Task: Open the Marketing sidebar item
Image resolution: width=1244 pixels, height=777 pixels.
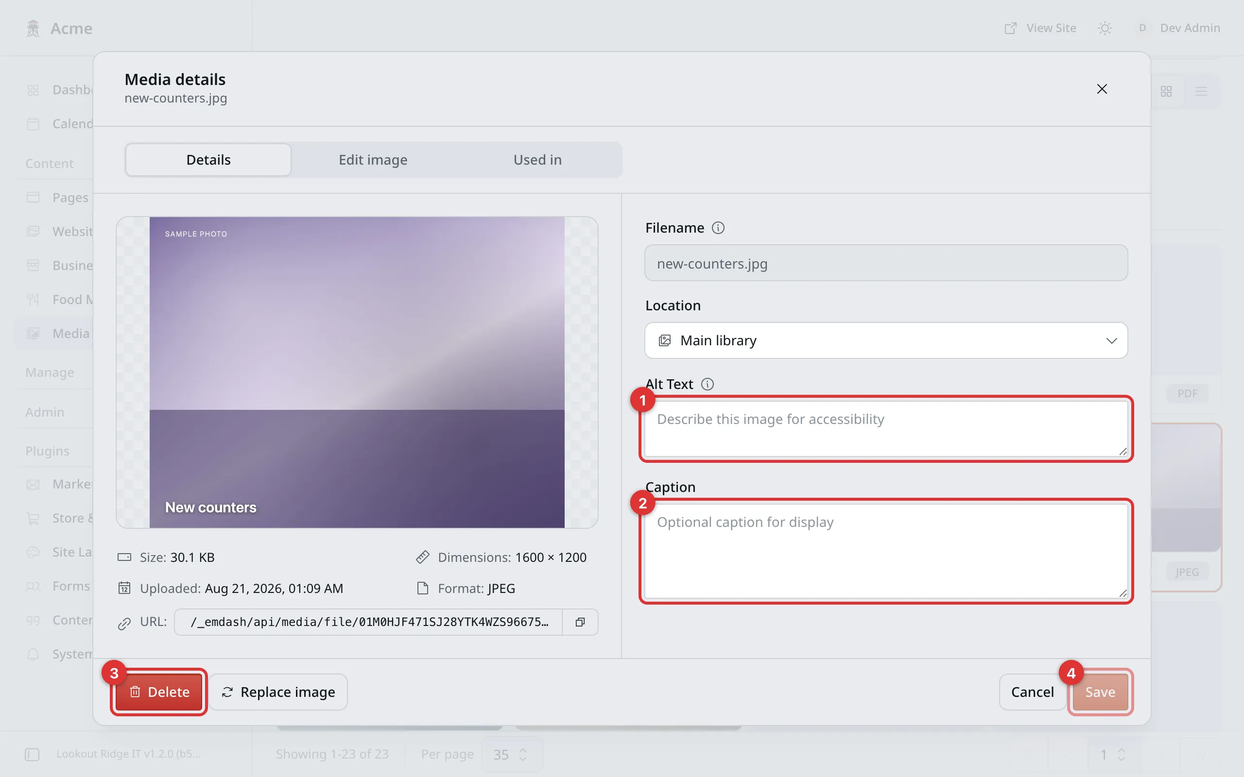Action: click(54, 484)
